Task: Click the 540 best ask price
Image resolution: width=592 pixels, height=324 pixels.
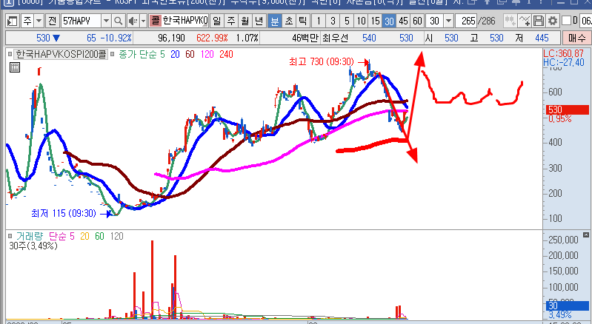Action: [x=369, y=38]
